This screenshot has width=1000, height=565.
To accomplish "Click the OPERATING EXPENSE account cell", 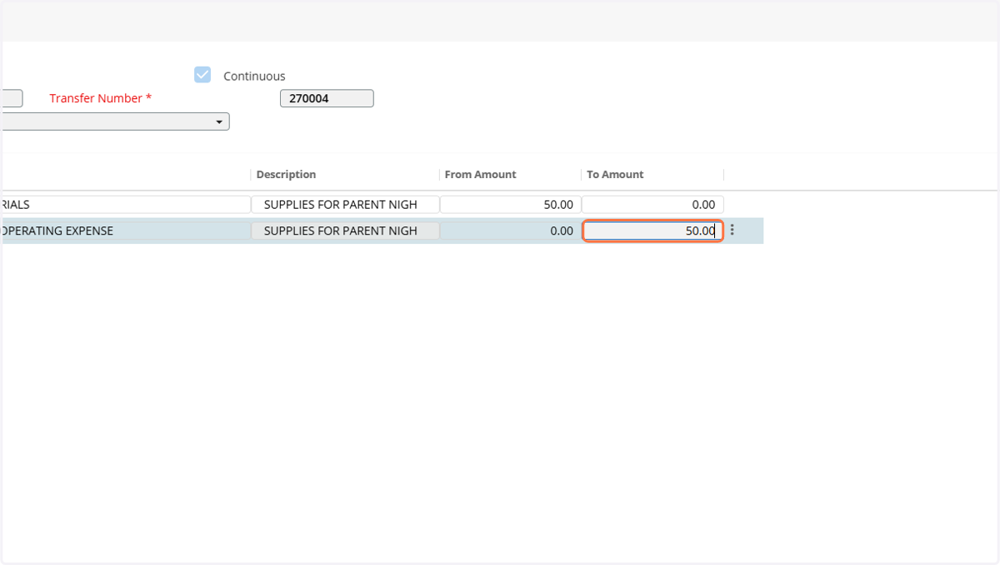I will [125, 230].
